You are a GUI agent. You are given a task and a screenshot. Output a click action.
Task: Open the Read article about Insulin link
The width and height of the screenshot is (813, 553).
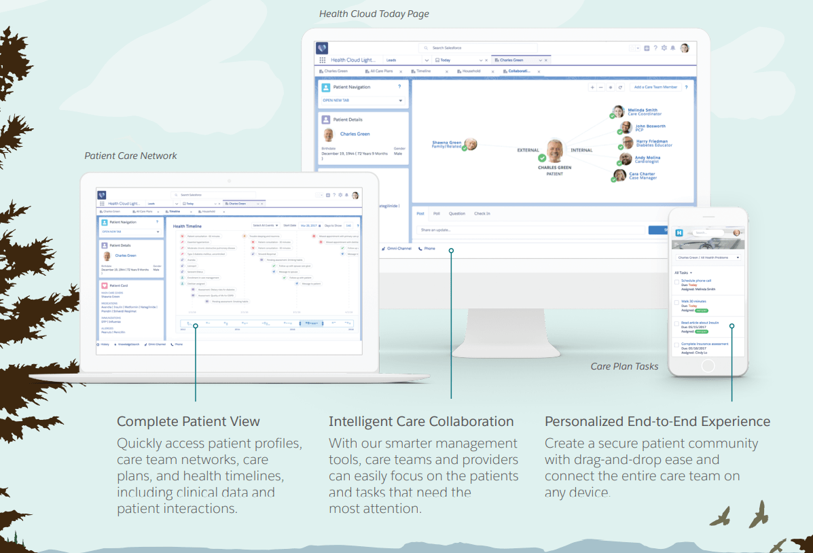pos(700,323)
